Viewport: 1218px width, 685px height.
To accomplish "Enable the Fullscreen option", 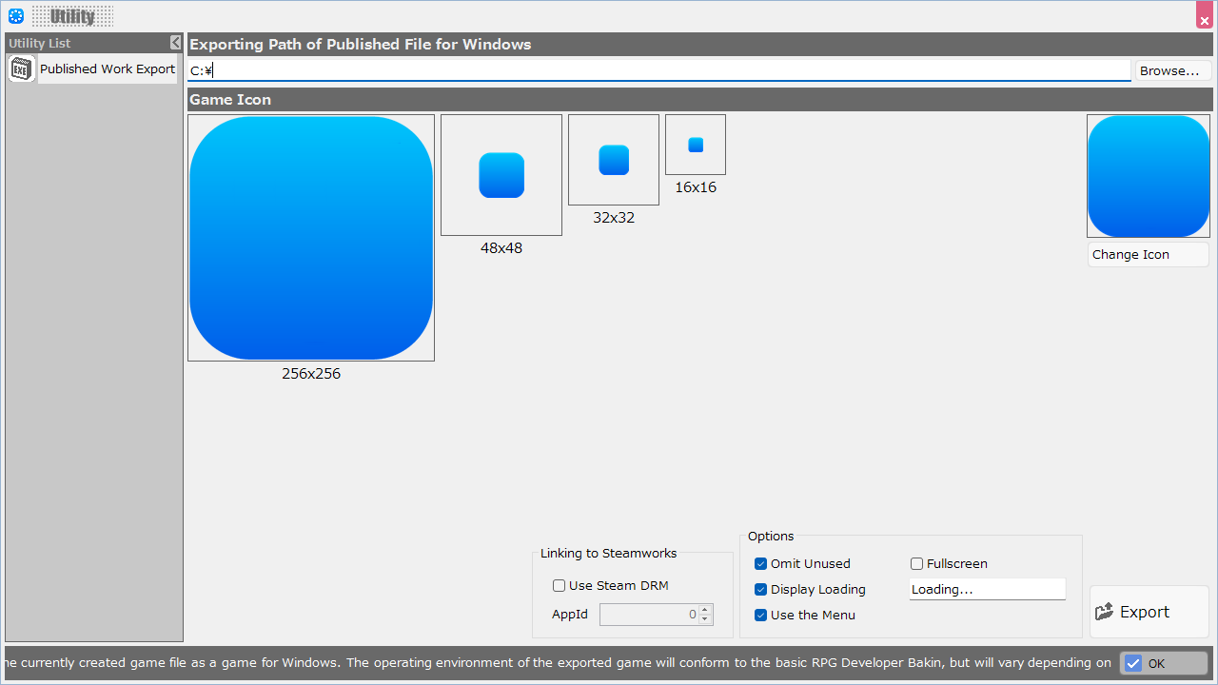I will point(917,564).
